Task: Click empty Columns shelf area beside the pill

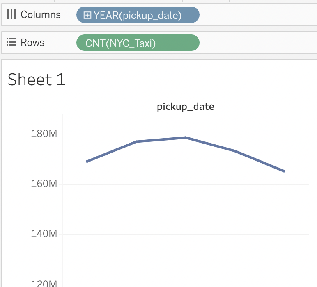Action: pyautogui.click(x=258, y=15)
